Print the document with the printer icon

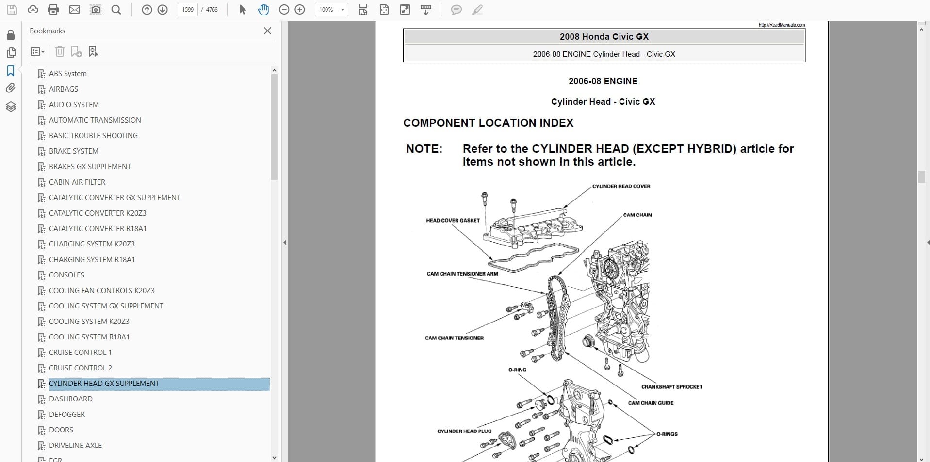coord(54,10)
